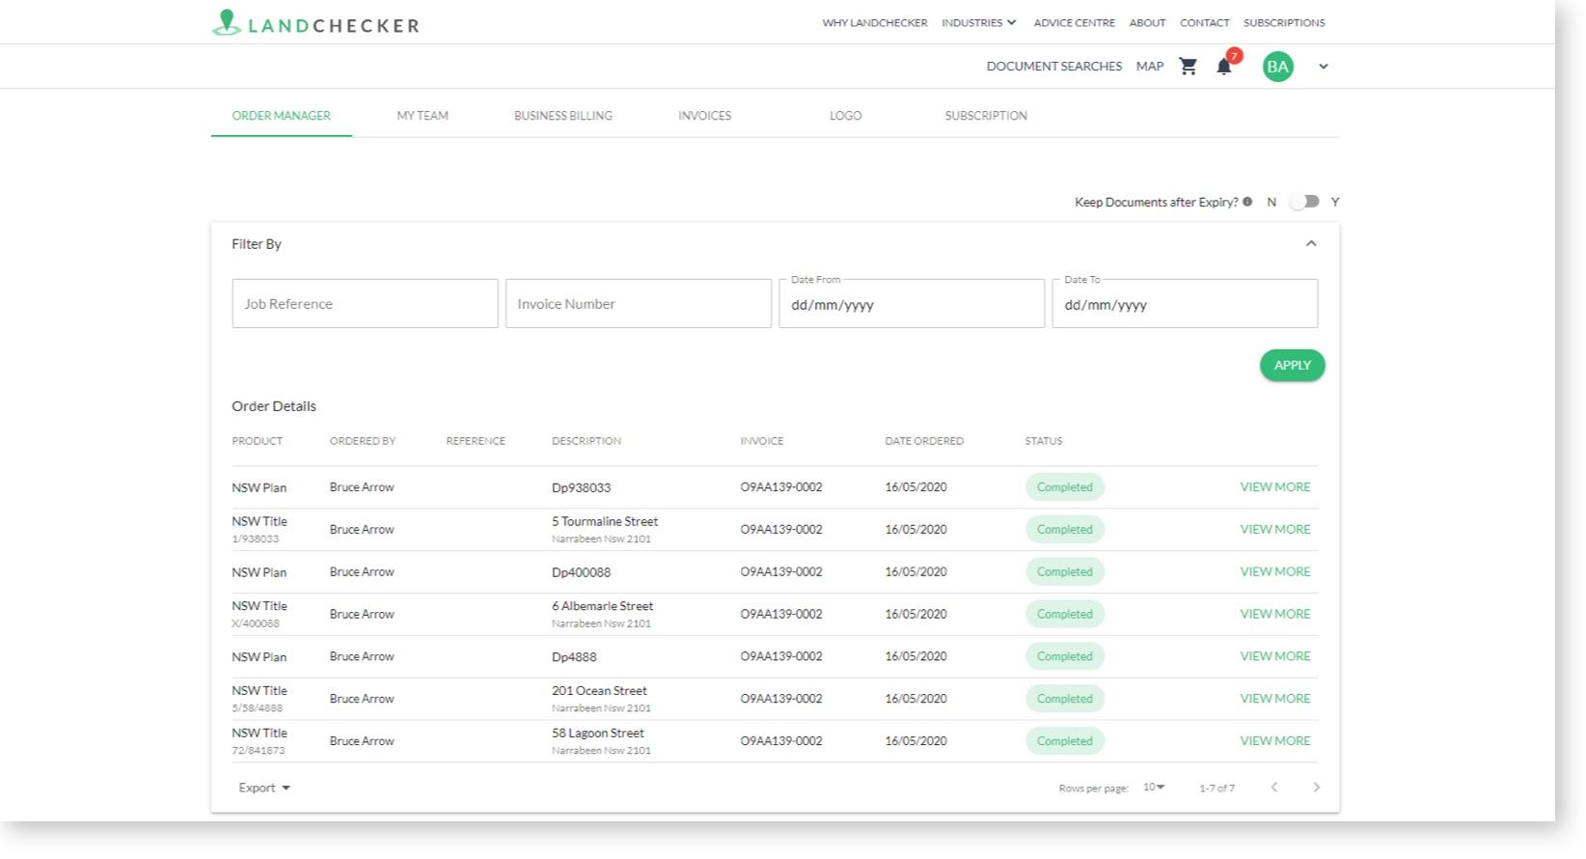Image resolution: width=1586 pixels, height=859 pixels.
Task: Switch to Logo tab
Action: pos(845,116)
